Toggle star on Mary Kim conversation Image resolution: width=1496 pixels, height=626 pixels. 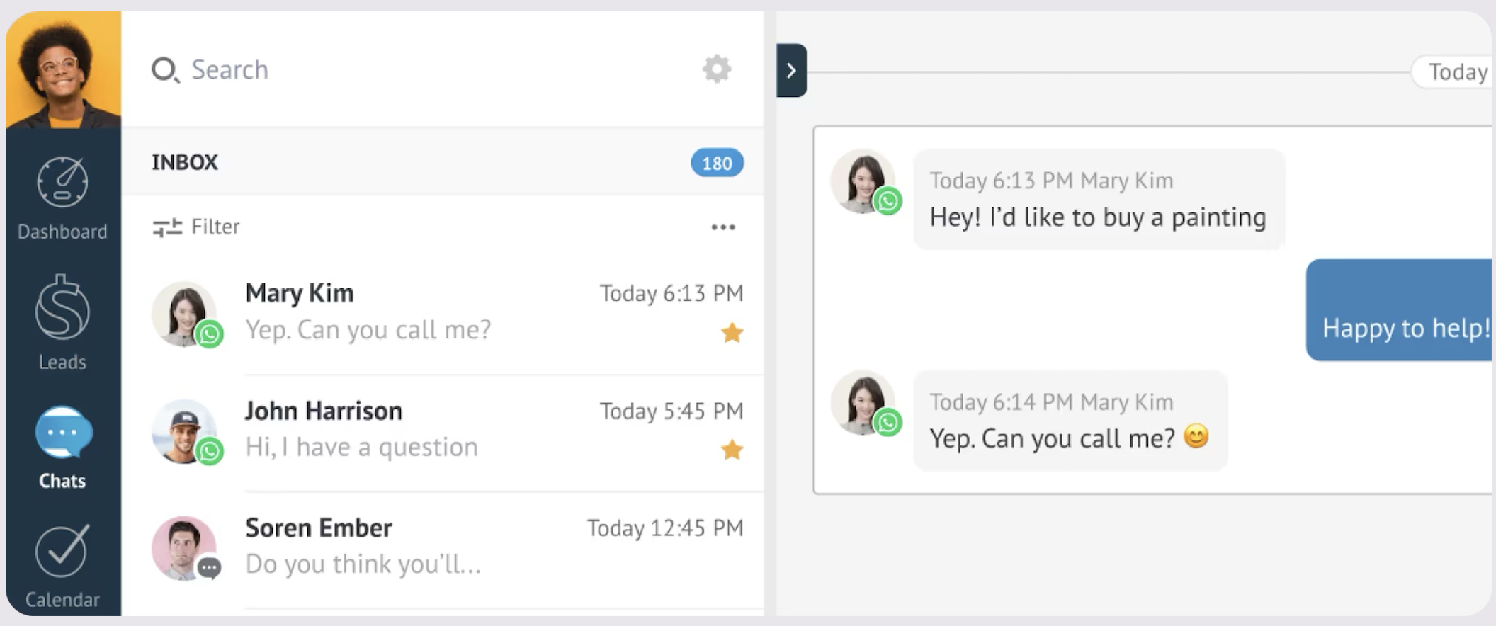point(732,332)
